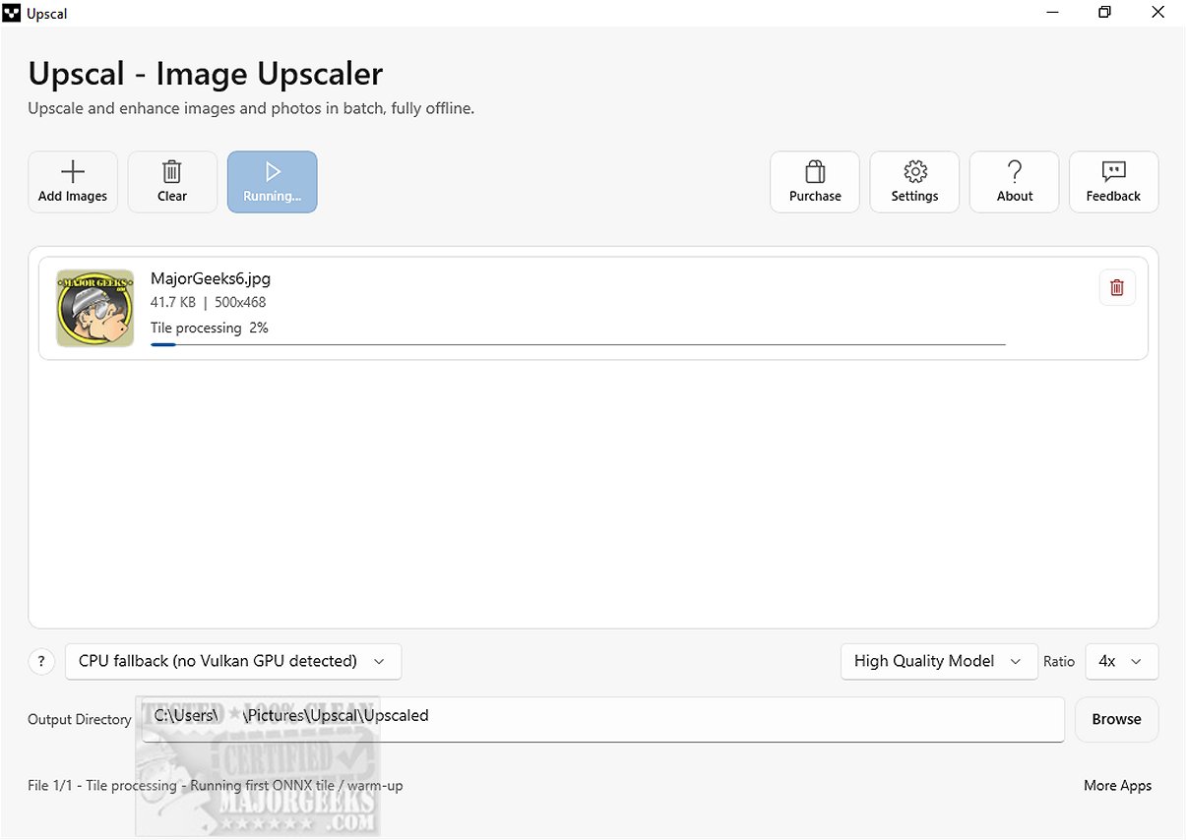The height and width of the screenshot is (840, 1186).
Task: Open the Purchase shopping bag button
Action: click(x=815, y=182)
